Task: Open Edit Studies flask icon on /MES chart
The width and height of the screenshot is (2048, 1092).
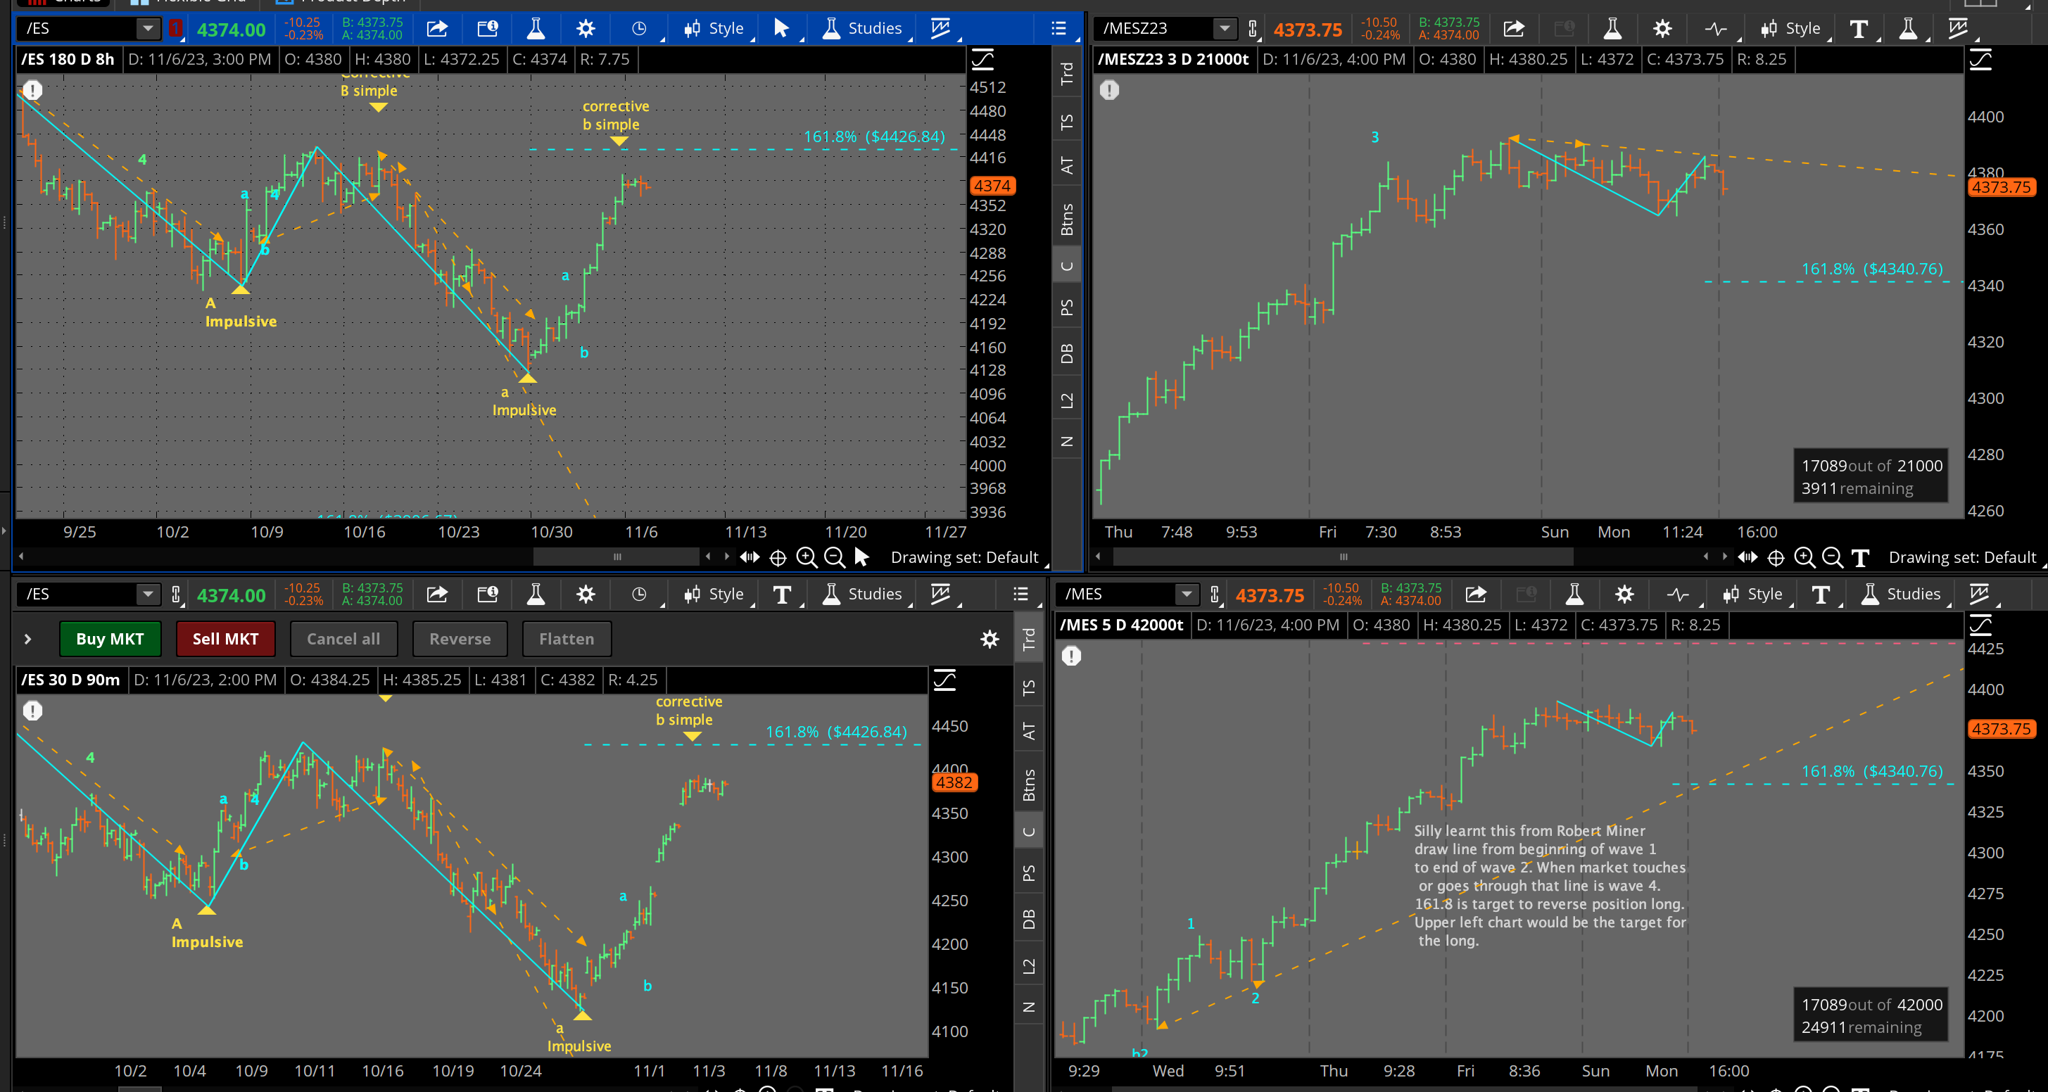Action: pos(1574,595)
